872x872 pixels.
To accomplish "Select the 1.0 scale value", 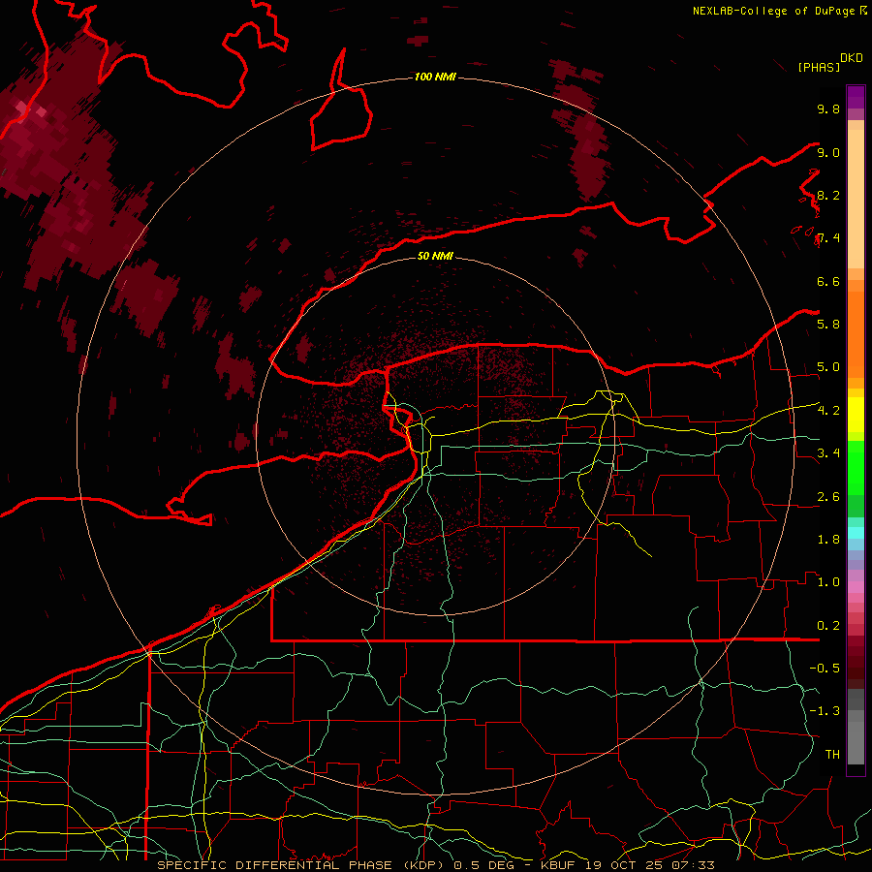I will [828, 582].
